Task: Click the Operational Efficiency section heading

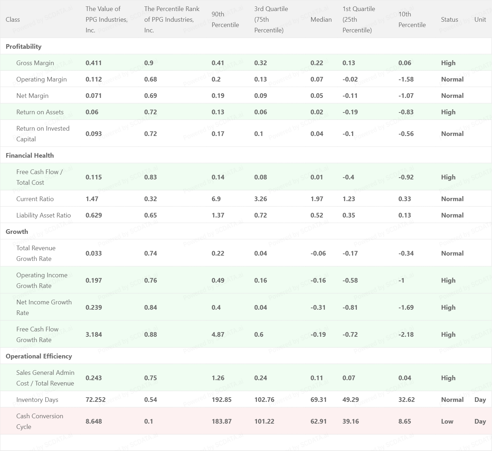Action: point(39,356)
